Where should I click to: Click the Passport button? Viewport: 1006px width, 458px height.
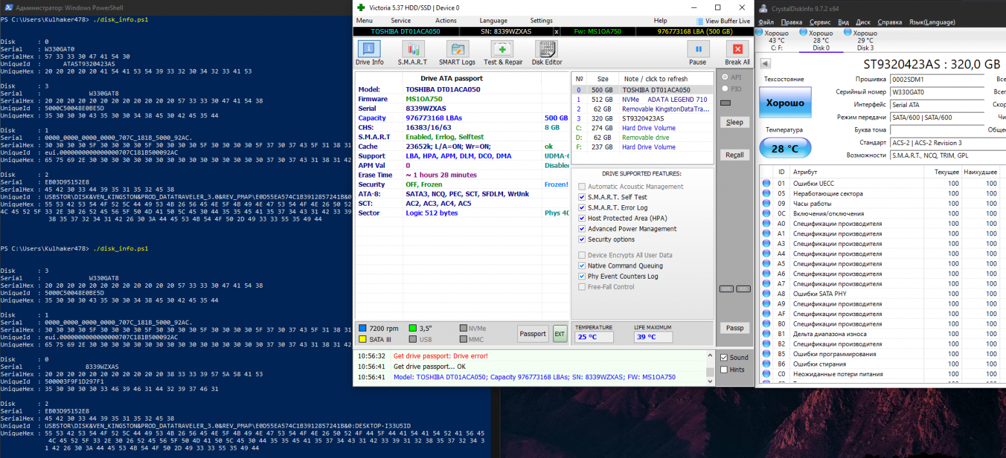point(533,334)
